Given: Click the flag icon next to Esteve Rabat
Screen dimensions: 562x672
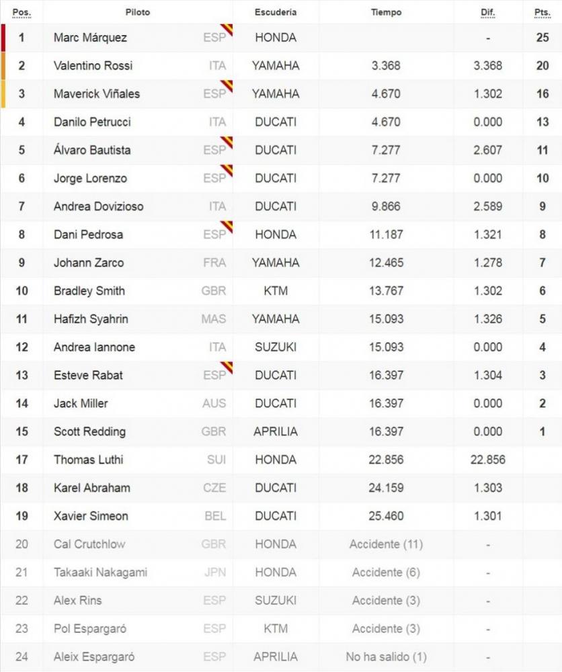Looking at the screenshot, I should (227, 368).
